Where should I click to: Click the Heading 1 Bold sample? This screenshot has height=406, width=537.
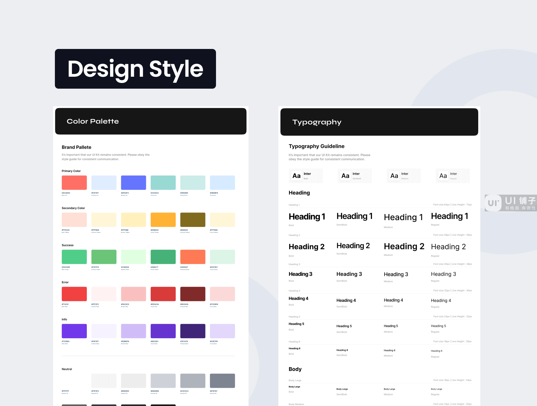(x=307, y=217)
